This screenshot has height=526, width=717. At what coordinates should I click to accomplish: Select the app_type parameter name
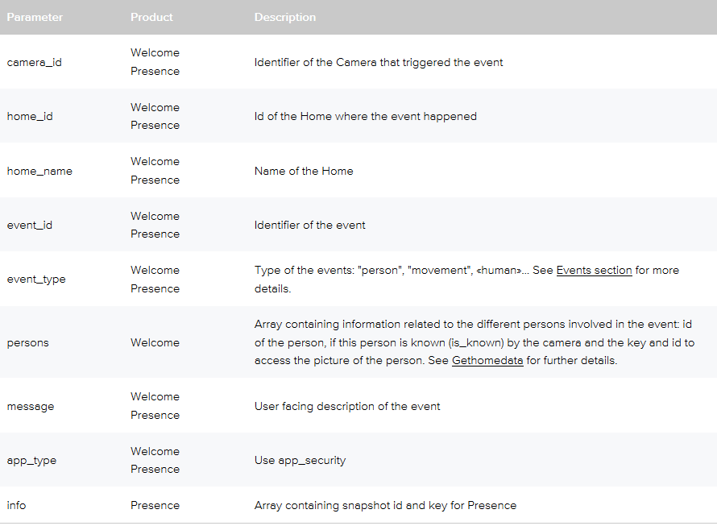coord(31,461)
